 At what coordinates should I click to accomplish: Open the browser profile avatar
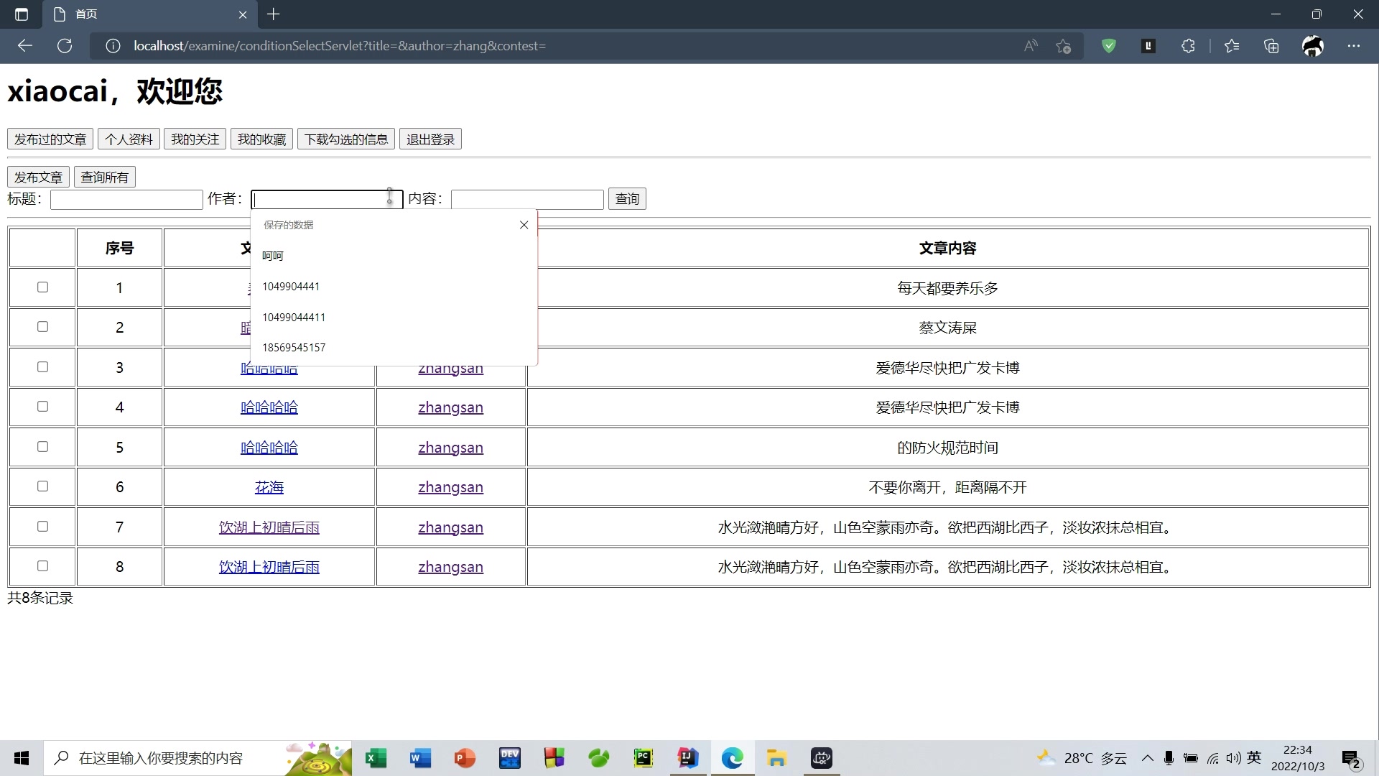[x=1313, y=46]
